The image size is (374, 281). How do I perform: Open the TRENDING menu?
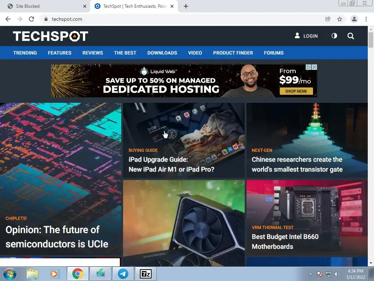point(25,53)
